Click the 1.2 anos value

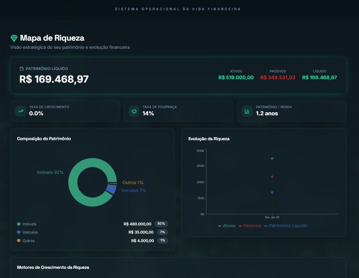[x=267, y=113]
